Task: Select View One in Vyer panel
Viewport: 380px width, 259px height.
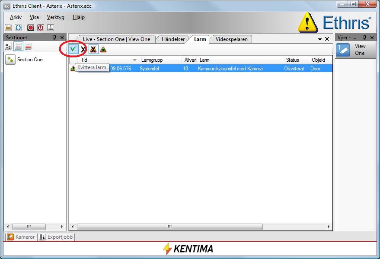Action: pyautogui.click(x=356, y=50)
